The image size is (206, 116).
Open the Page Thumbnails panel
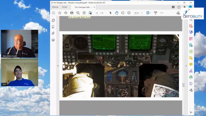point(53,20)
